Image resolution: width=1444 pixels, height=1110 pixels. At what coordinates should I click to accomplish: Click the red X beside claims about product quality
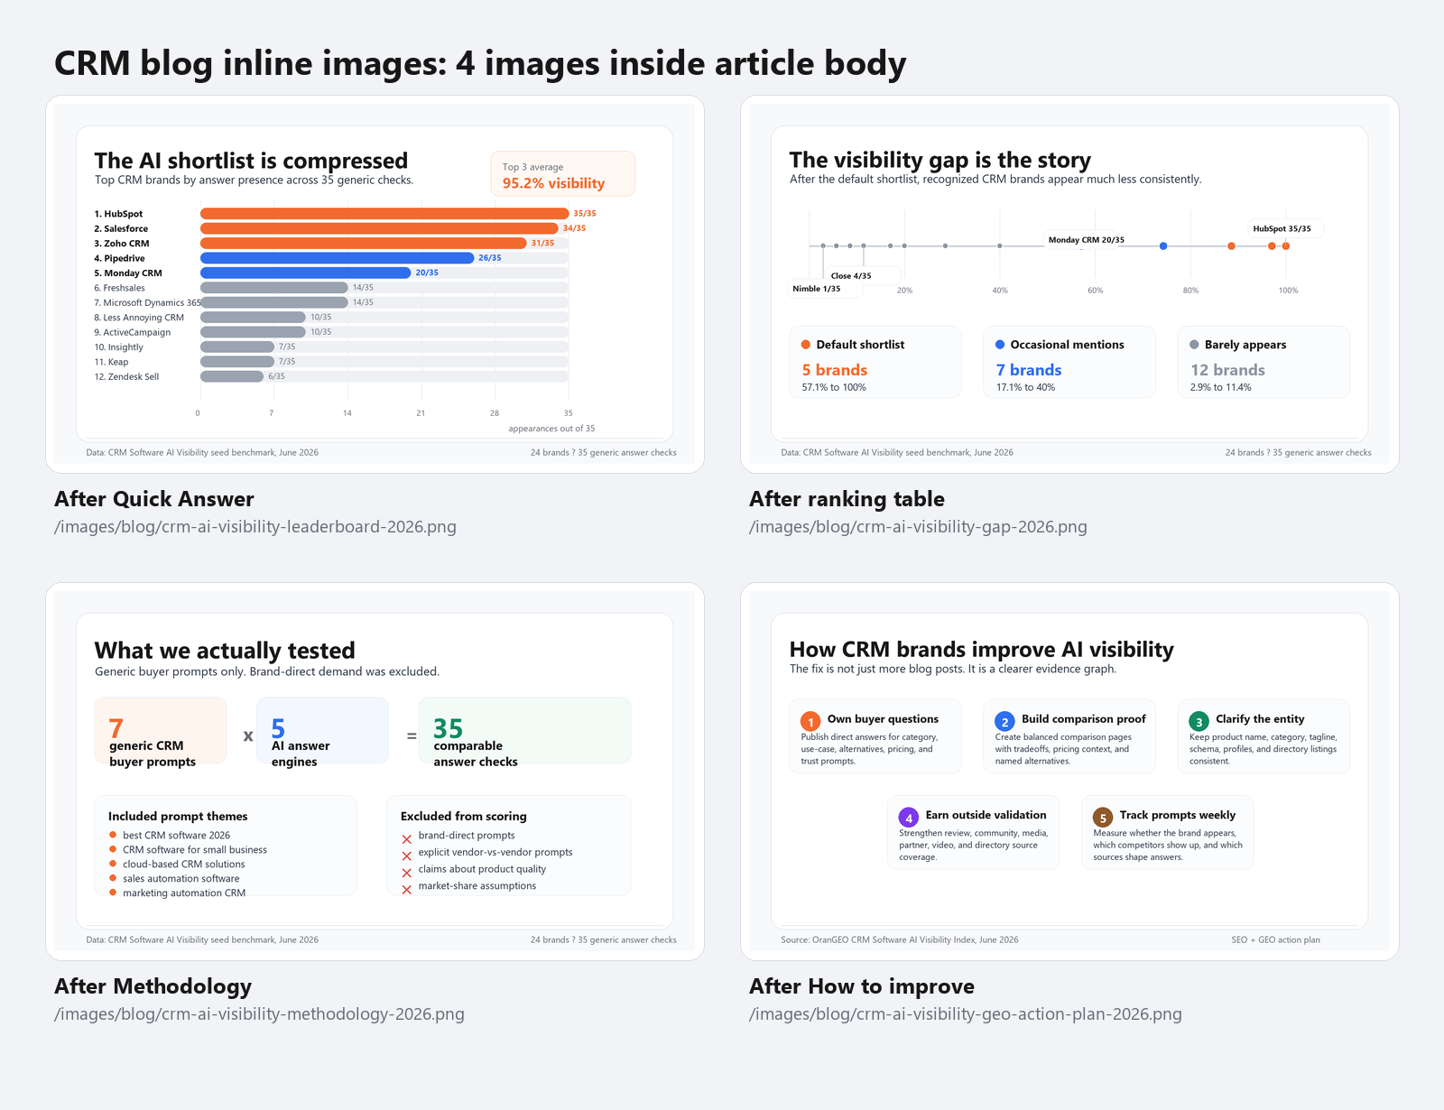point(407,873)
